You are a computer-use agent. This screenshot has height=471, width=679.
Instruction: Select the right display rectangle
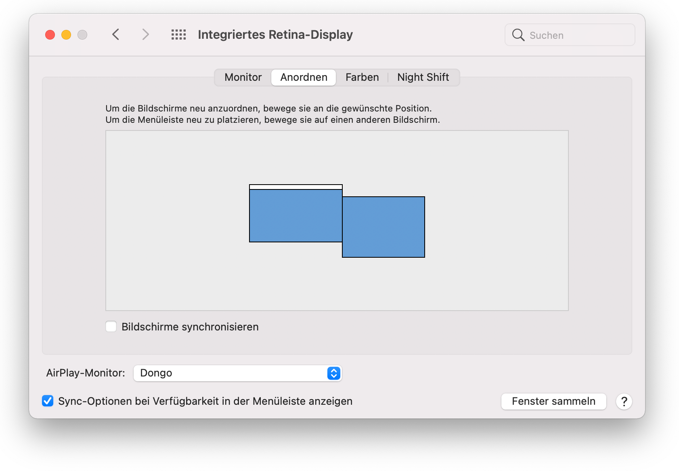(384, 227)
